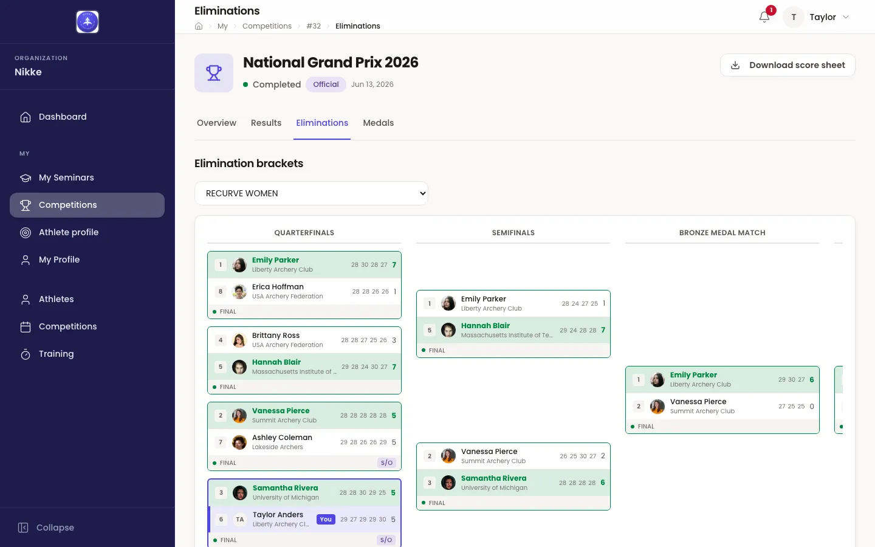Click the My breadcrumb link

pos(222,26)
